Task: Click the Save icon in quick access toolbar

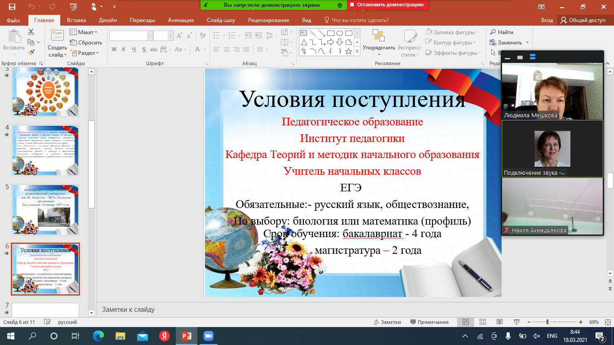Action: click(12, 7)
